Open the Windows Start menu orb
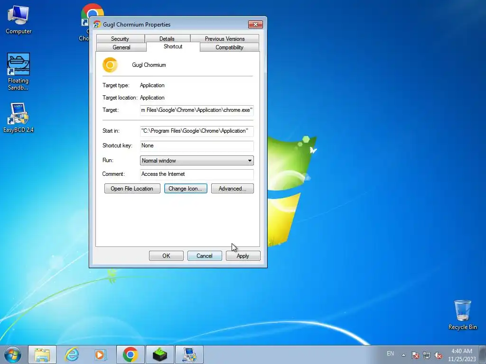 [x=13, y=355]
